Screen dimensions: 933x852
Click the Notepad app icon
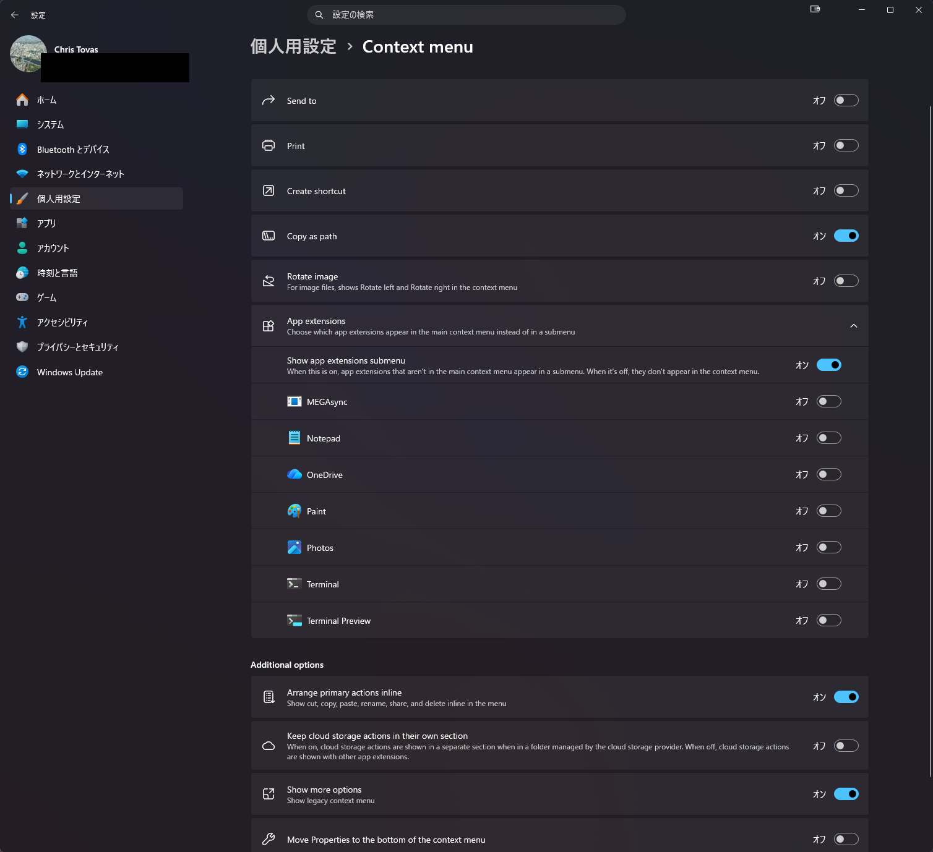click(x=295, y=438)
